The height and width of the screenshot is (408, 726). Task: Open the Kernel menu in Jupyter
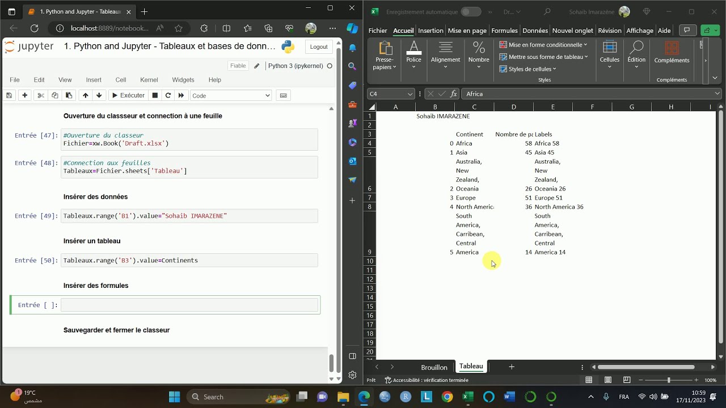pos(149,80)
